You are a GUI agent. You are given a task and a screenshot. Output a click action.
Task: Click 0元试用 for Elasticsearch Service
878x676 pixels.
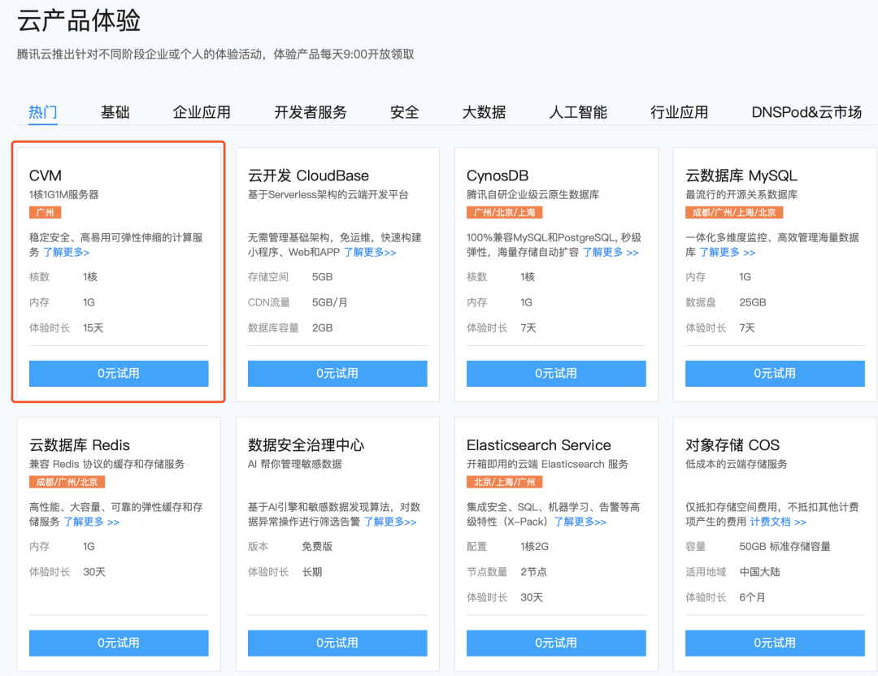(556, 643)
